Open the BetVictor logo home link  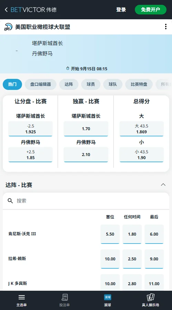pyautogui.click(x=34, y=10)
